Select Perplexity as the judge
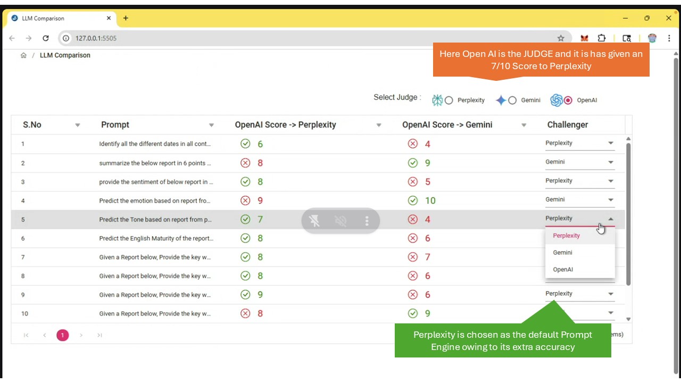The image size is (681, 383). pyautogui.click(x=449, y=100)
